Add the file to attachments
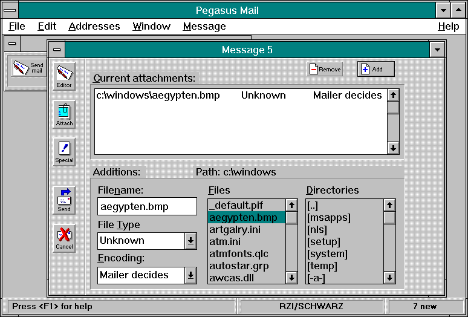The height and width of the screenshot is (317, 468). click(375, 70)
